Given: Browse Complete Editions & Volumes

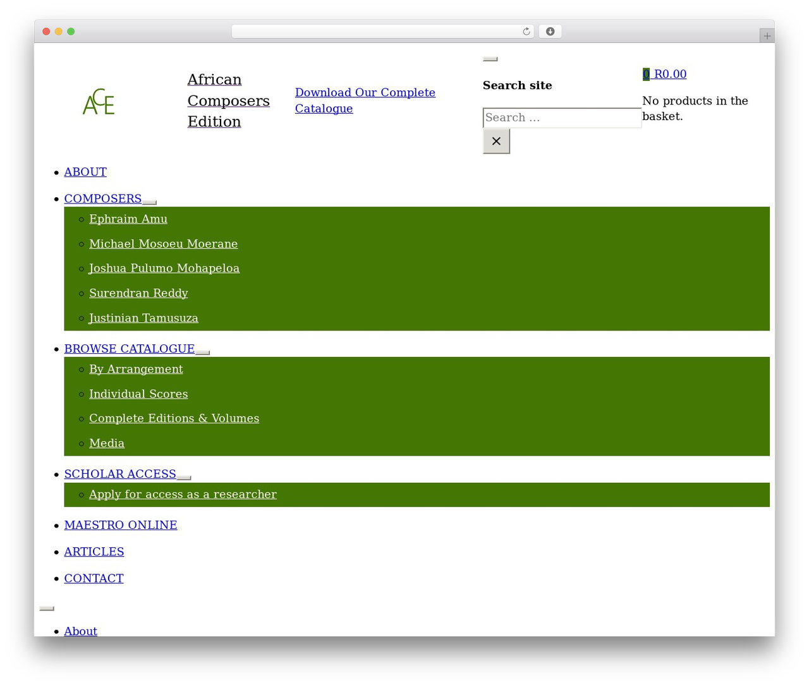Looking at the screenshot, I should pos(174,418).
